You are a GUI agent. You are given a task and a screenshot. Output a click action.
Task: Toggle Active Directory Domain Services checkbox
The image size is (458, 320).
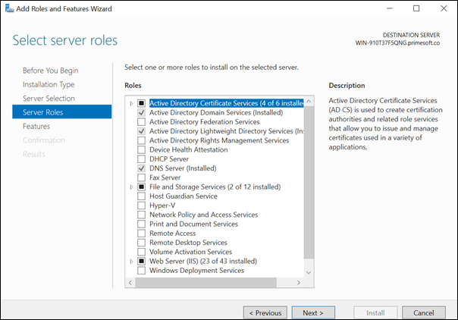[141, 113]
